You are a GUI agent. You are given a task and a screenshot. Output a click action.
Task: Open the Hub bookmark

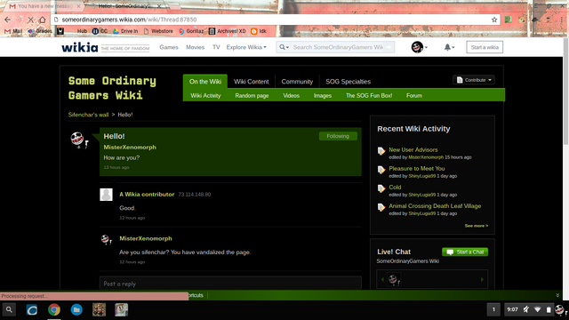82,31
